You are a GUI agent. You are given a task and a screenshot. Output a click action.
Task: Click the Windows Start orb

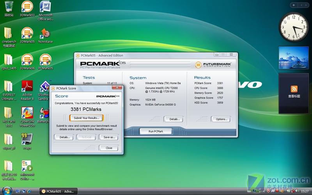(7, 191)
